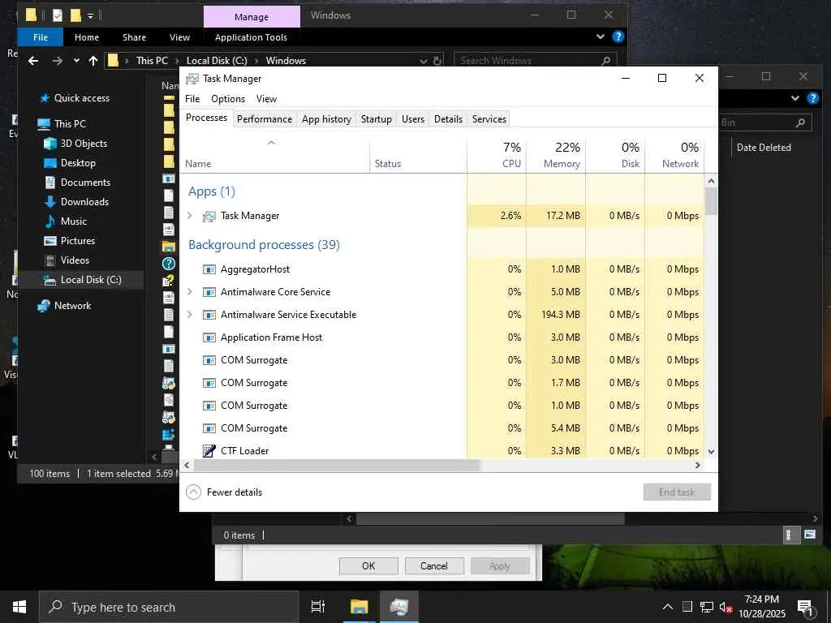Viewport: 831px width, 623px height.
Task: Click the CTF Loader pen icon
Action: [x=209, y=451]
